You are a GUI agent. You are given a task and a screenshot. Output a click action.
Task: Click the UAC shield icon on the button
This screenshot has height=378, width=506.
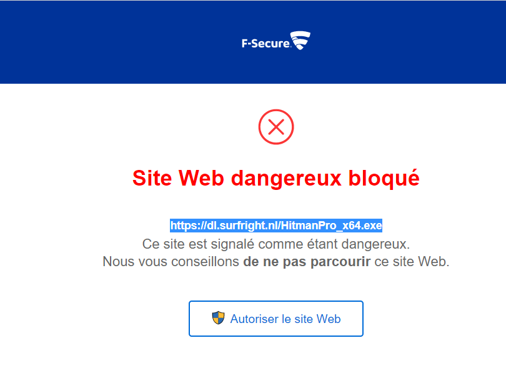tap(218, 318)
